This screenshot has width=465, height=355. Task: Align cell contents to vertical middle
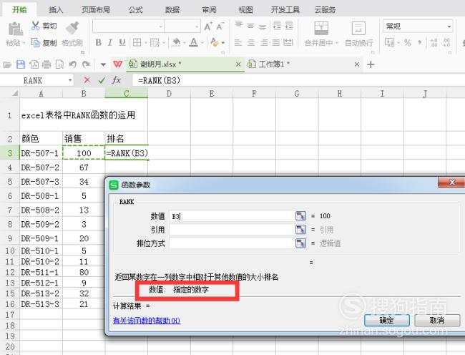pos(250,26)
